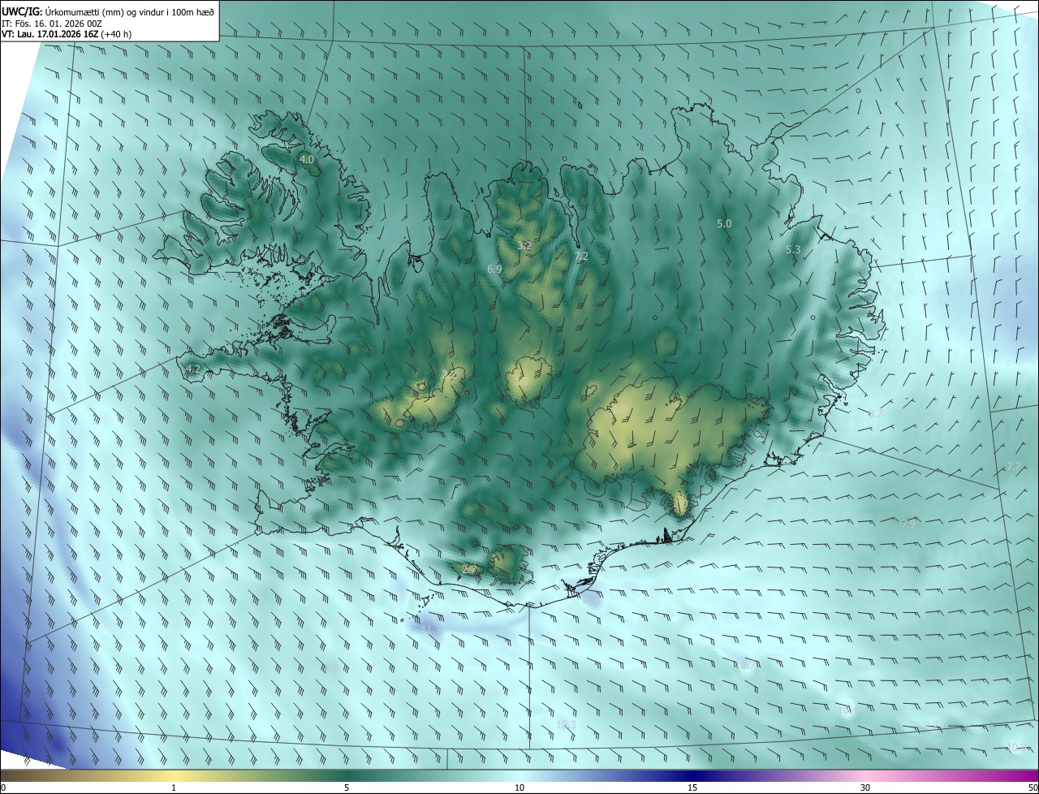Click the color scale label 50
This screenshot has width=1039, height=794.
(1033, 788)
